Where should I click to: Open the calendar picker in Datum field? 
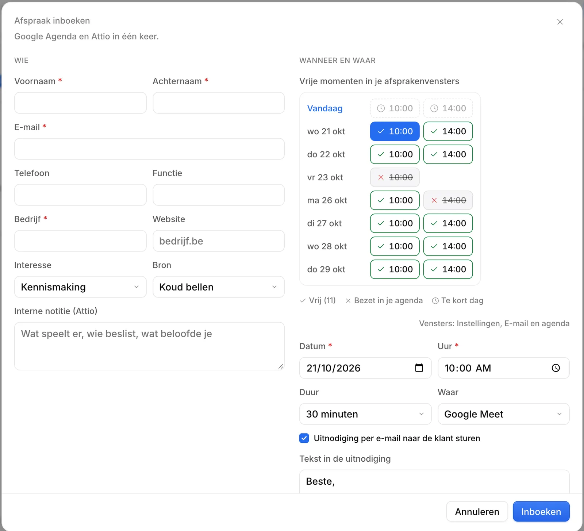[x=419, y=368]
